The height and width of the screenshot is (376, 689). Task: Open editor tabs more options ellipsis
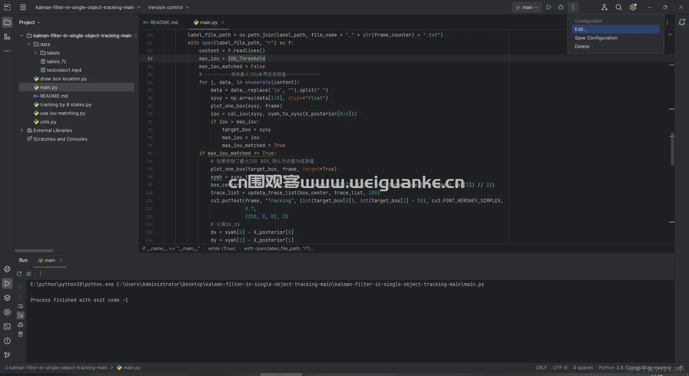click(x=667, y=22)
